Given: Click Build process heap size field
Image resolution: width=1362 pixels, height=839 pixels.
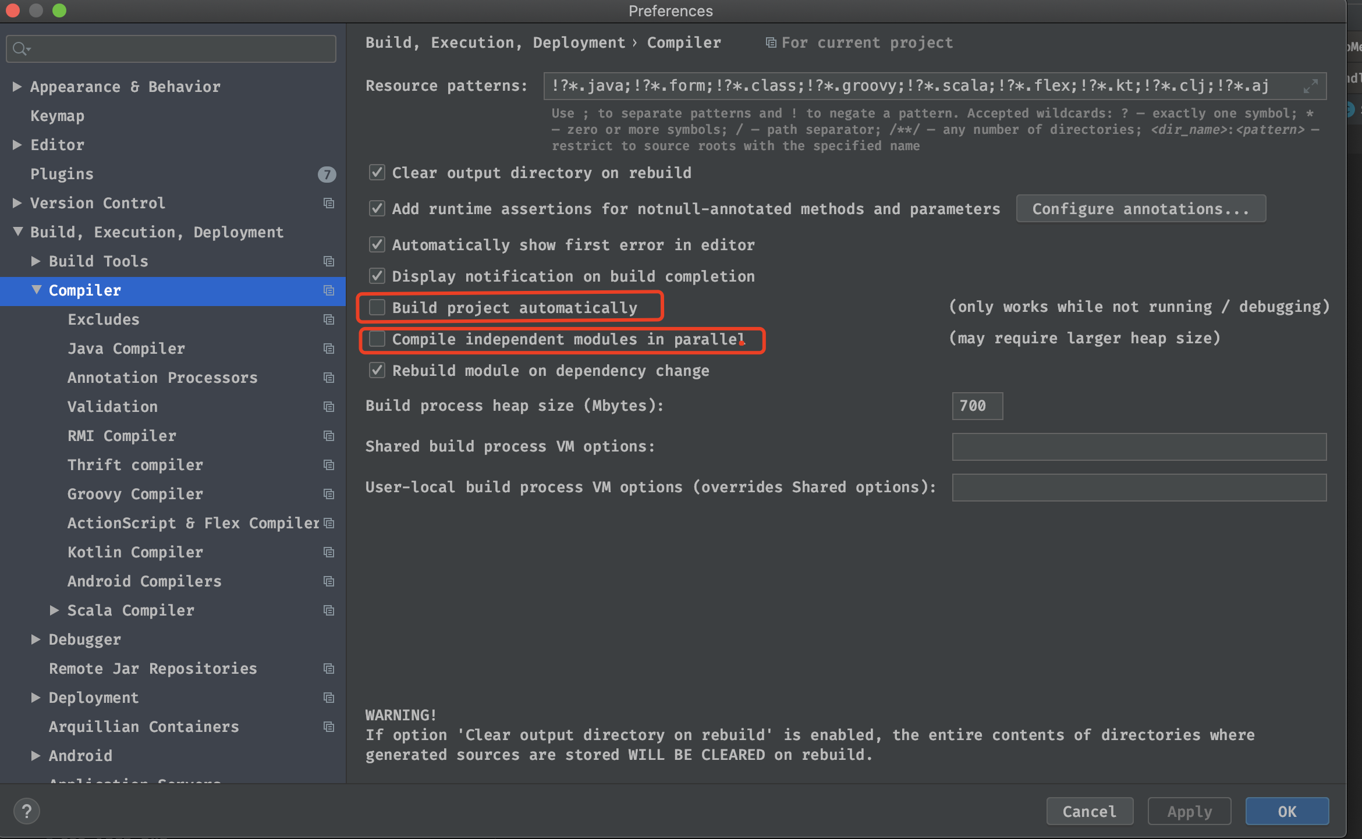Looking at the screenshot, I should [977, 406].
